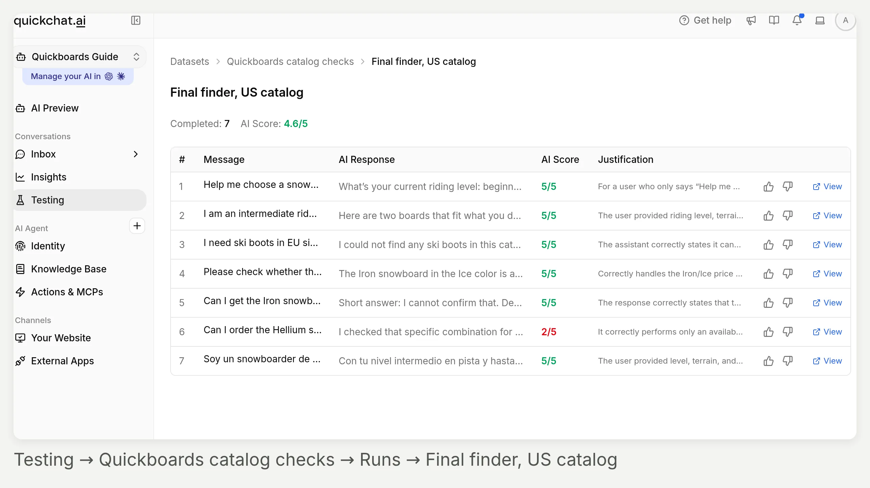The height and width of the screenshot is (488, 870).
Task: Click Manage your AI in banner
Action: point(78,76)
